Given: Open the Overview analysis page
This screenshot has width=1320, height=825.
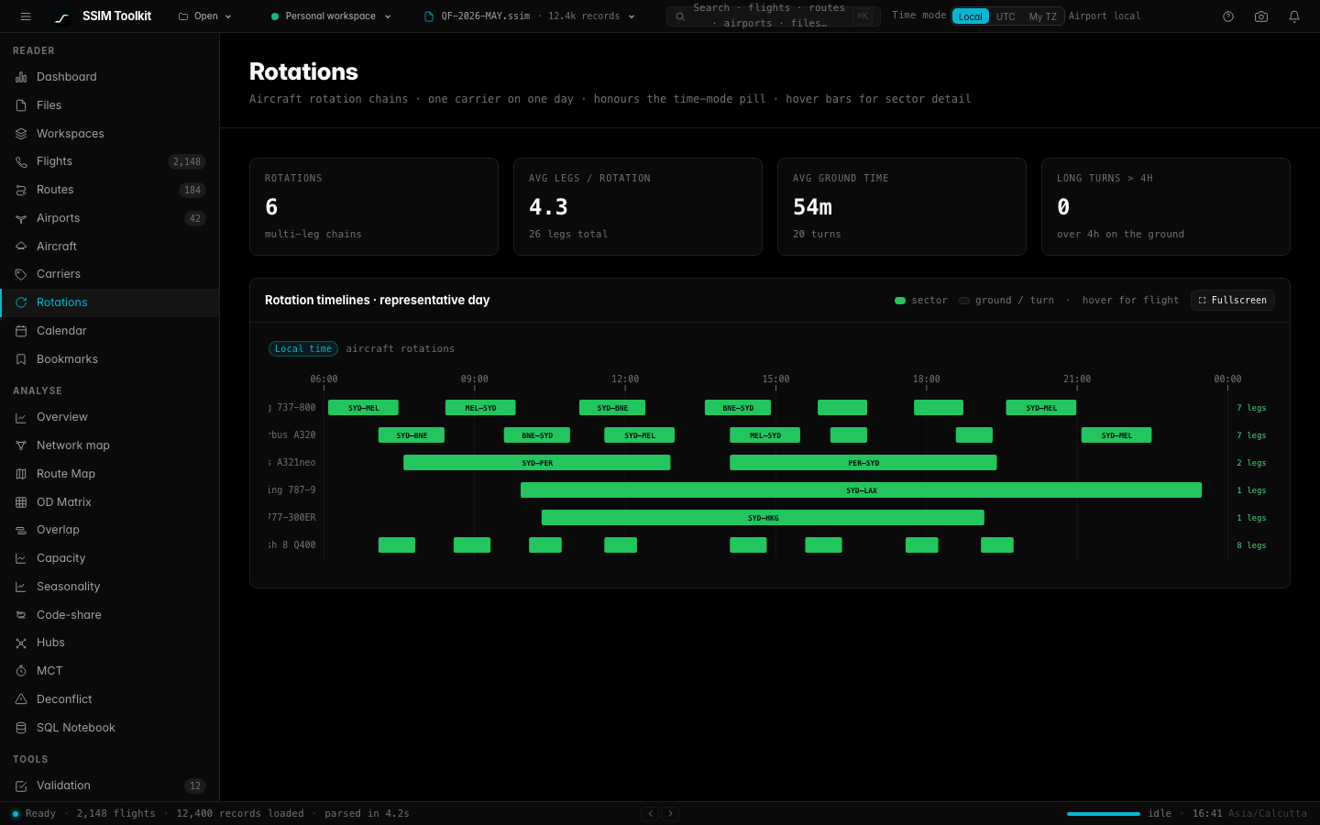Looking at the screenshot, I should click(110, 417).
